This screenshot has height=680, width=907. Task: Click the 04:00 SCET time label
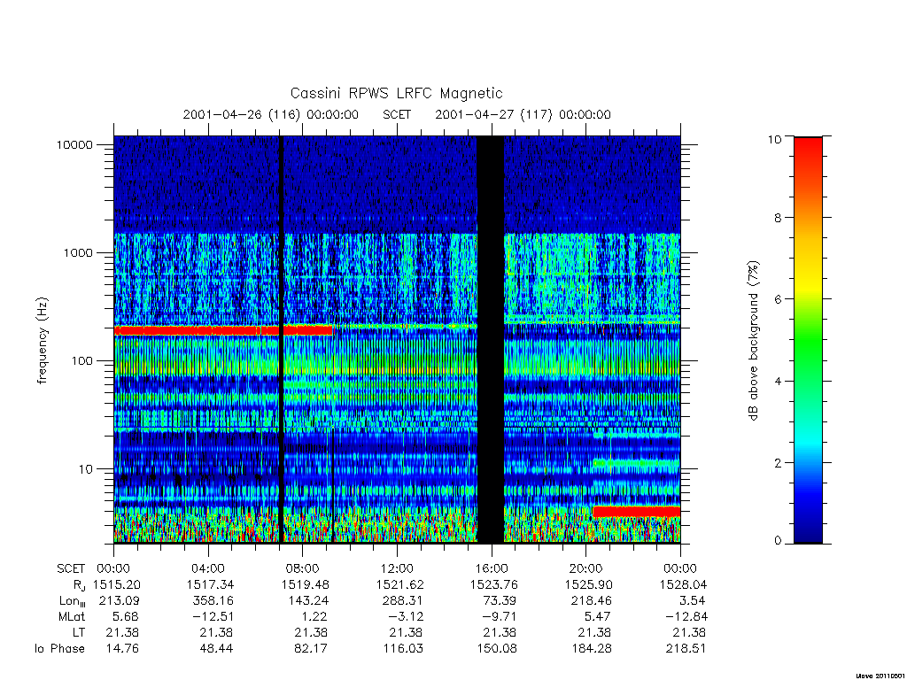208,568
